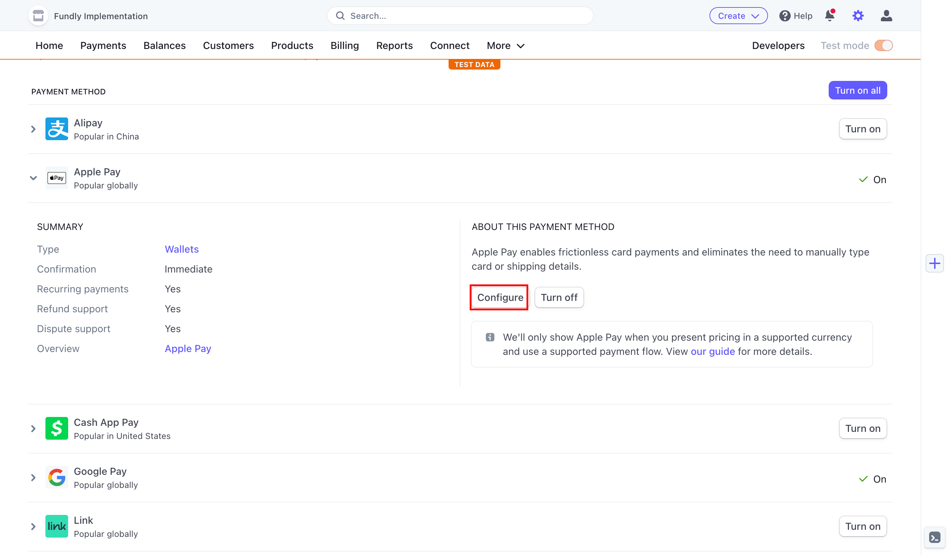Expand the Alipay row chevron

click(33, 129)
